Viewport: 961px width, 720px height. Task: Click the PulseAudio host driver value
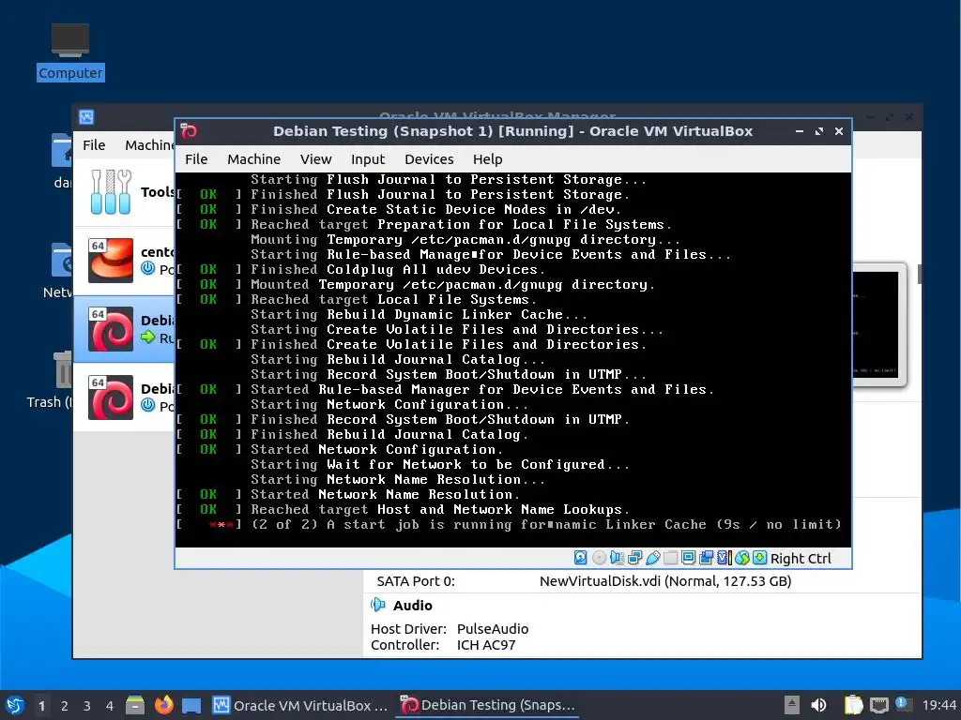pyautogui.click(x=492, y=629)
